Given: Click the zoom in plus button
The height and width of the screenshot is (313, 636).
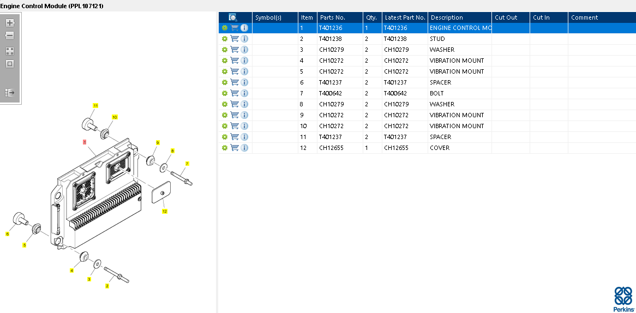Looking at the screenshot, I should click(10, 23).
